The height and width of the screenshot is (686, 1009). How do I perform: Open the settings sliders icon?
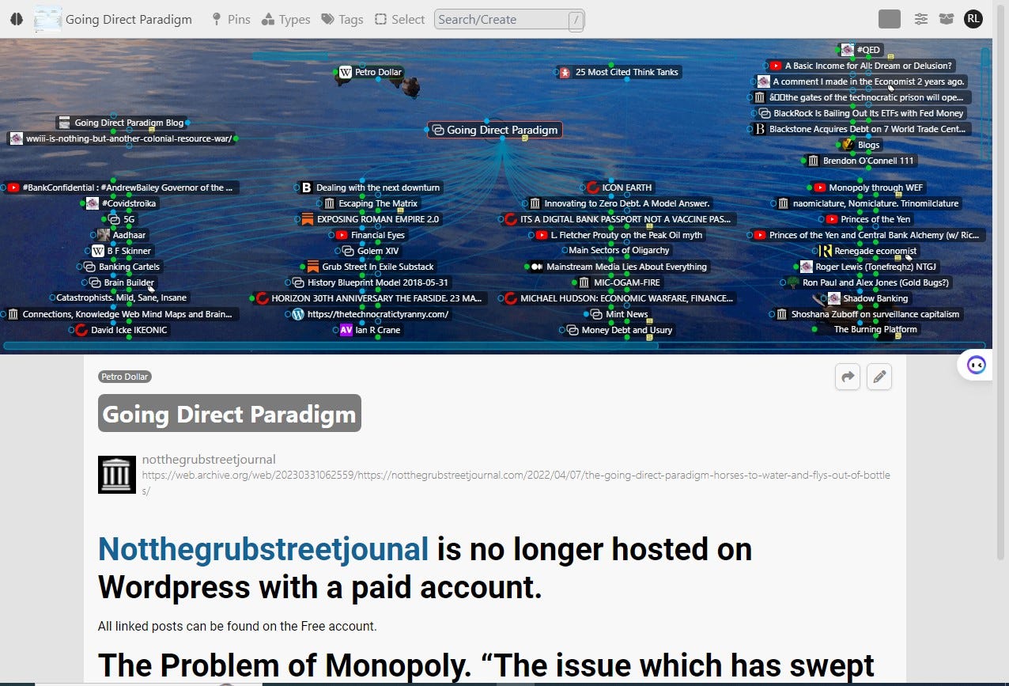click(921, 19)
